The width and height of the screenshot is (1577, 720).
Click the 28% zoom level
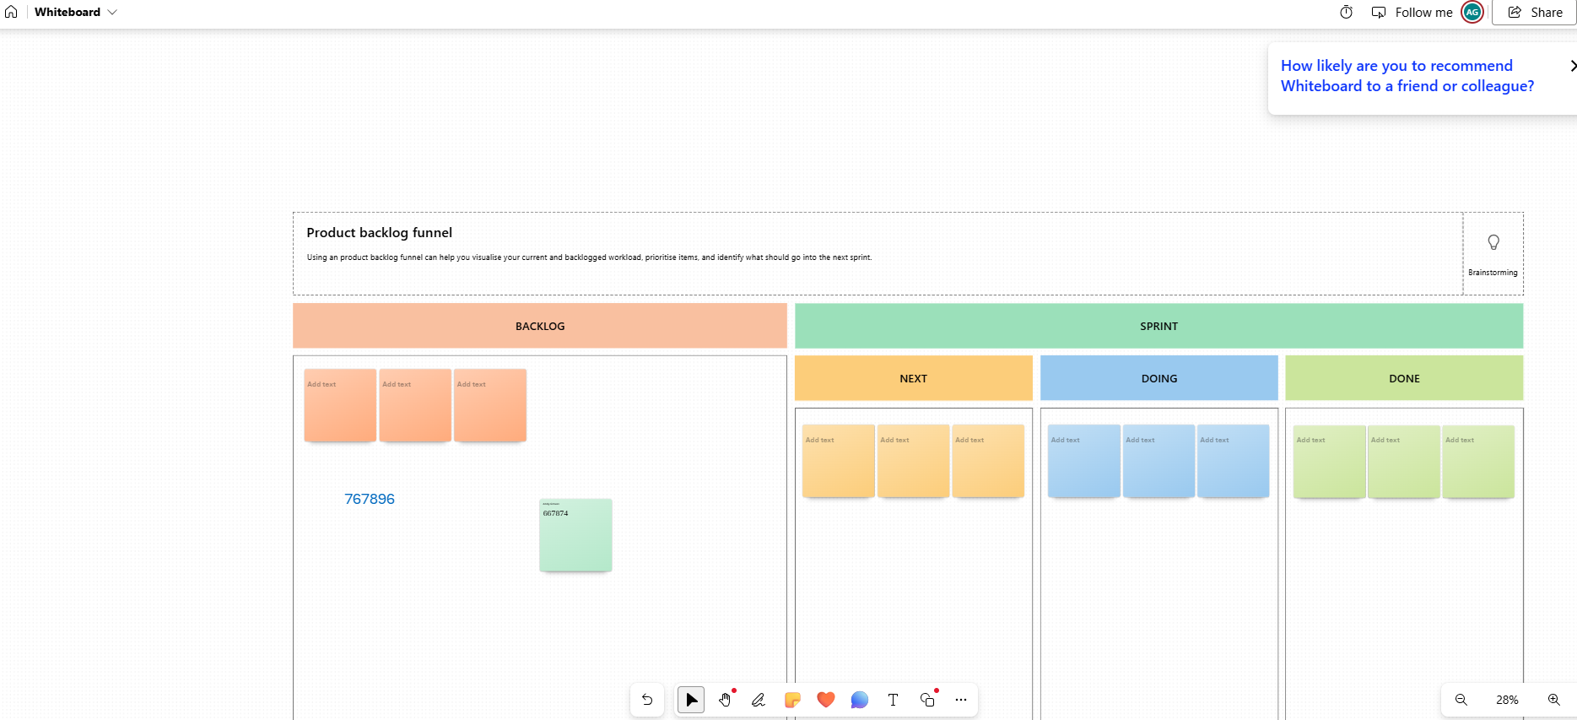1507,700
